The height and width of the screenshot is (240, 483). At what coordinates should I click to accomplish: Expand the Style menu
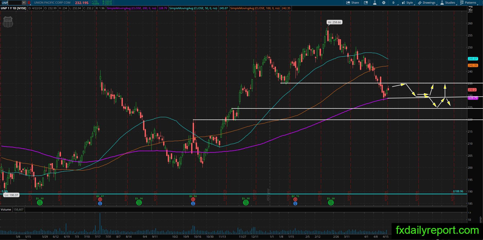407,3
